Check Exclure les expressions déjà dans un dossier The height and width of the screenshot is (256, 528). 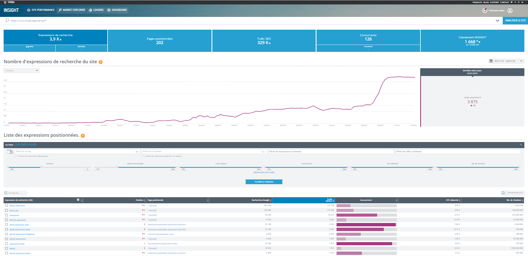click(x=143, y=156)
